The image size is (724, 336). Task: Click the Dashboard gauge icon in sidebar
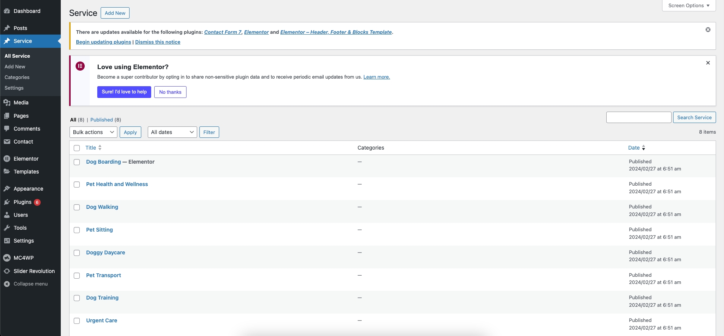click(7, 11)
